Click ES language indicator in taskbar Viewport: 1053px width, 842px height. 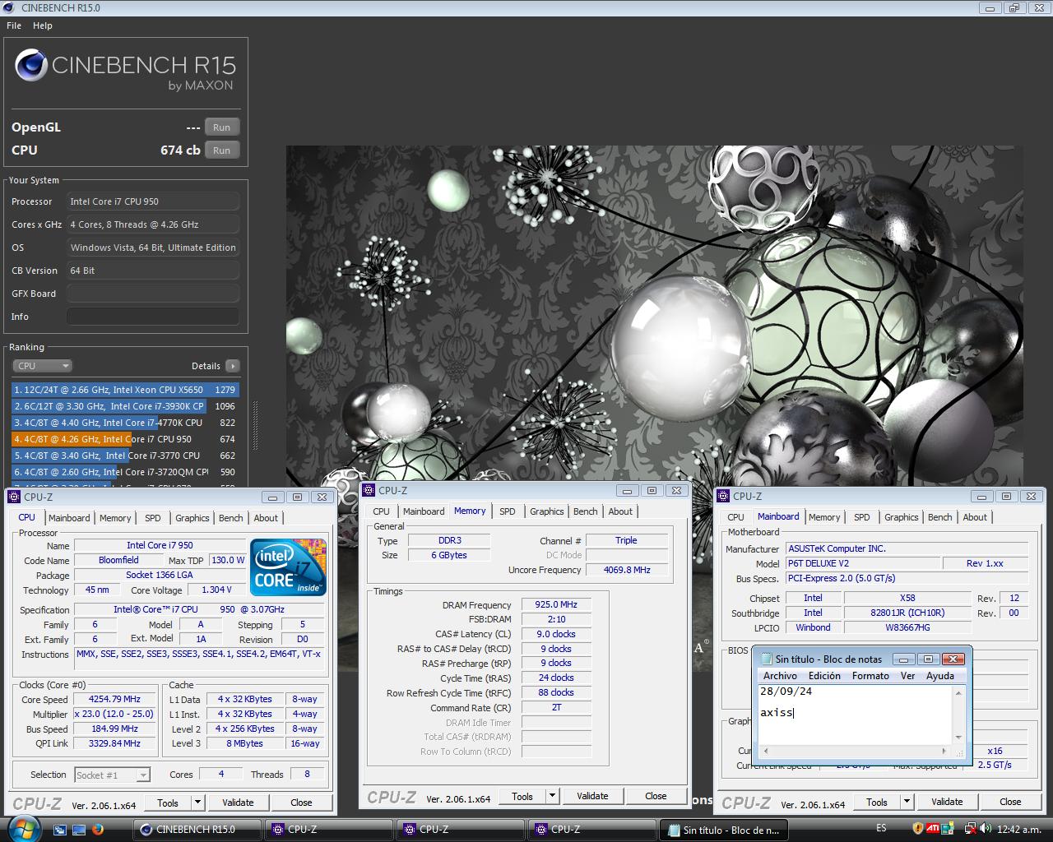(882, 828)
